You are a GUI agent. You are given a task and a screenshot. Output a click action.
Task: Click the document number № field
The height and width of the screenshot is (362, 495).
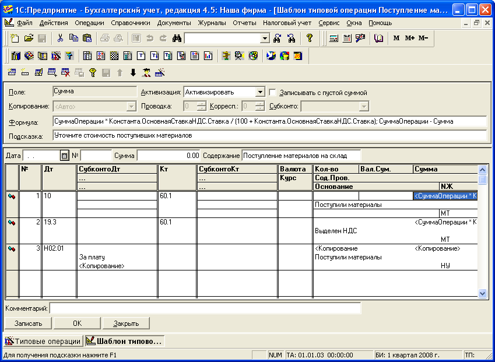coord(96,156)
